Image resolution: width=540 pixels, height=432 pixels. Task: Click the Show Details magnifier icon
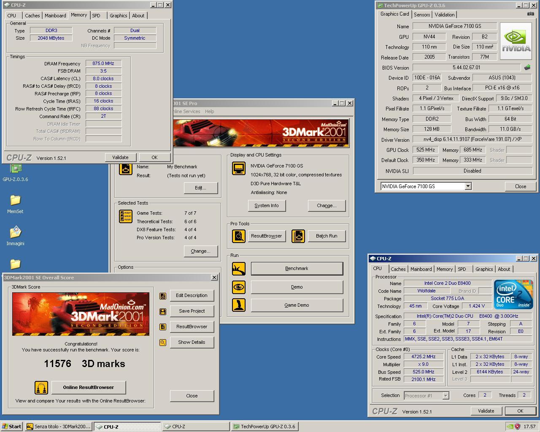(163, 343)
